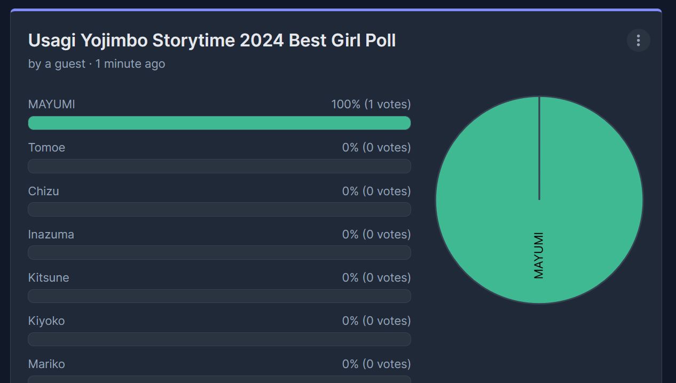Click the Tomoe option label
The image size is (676, 383).
[46, 148]
